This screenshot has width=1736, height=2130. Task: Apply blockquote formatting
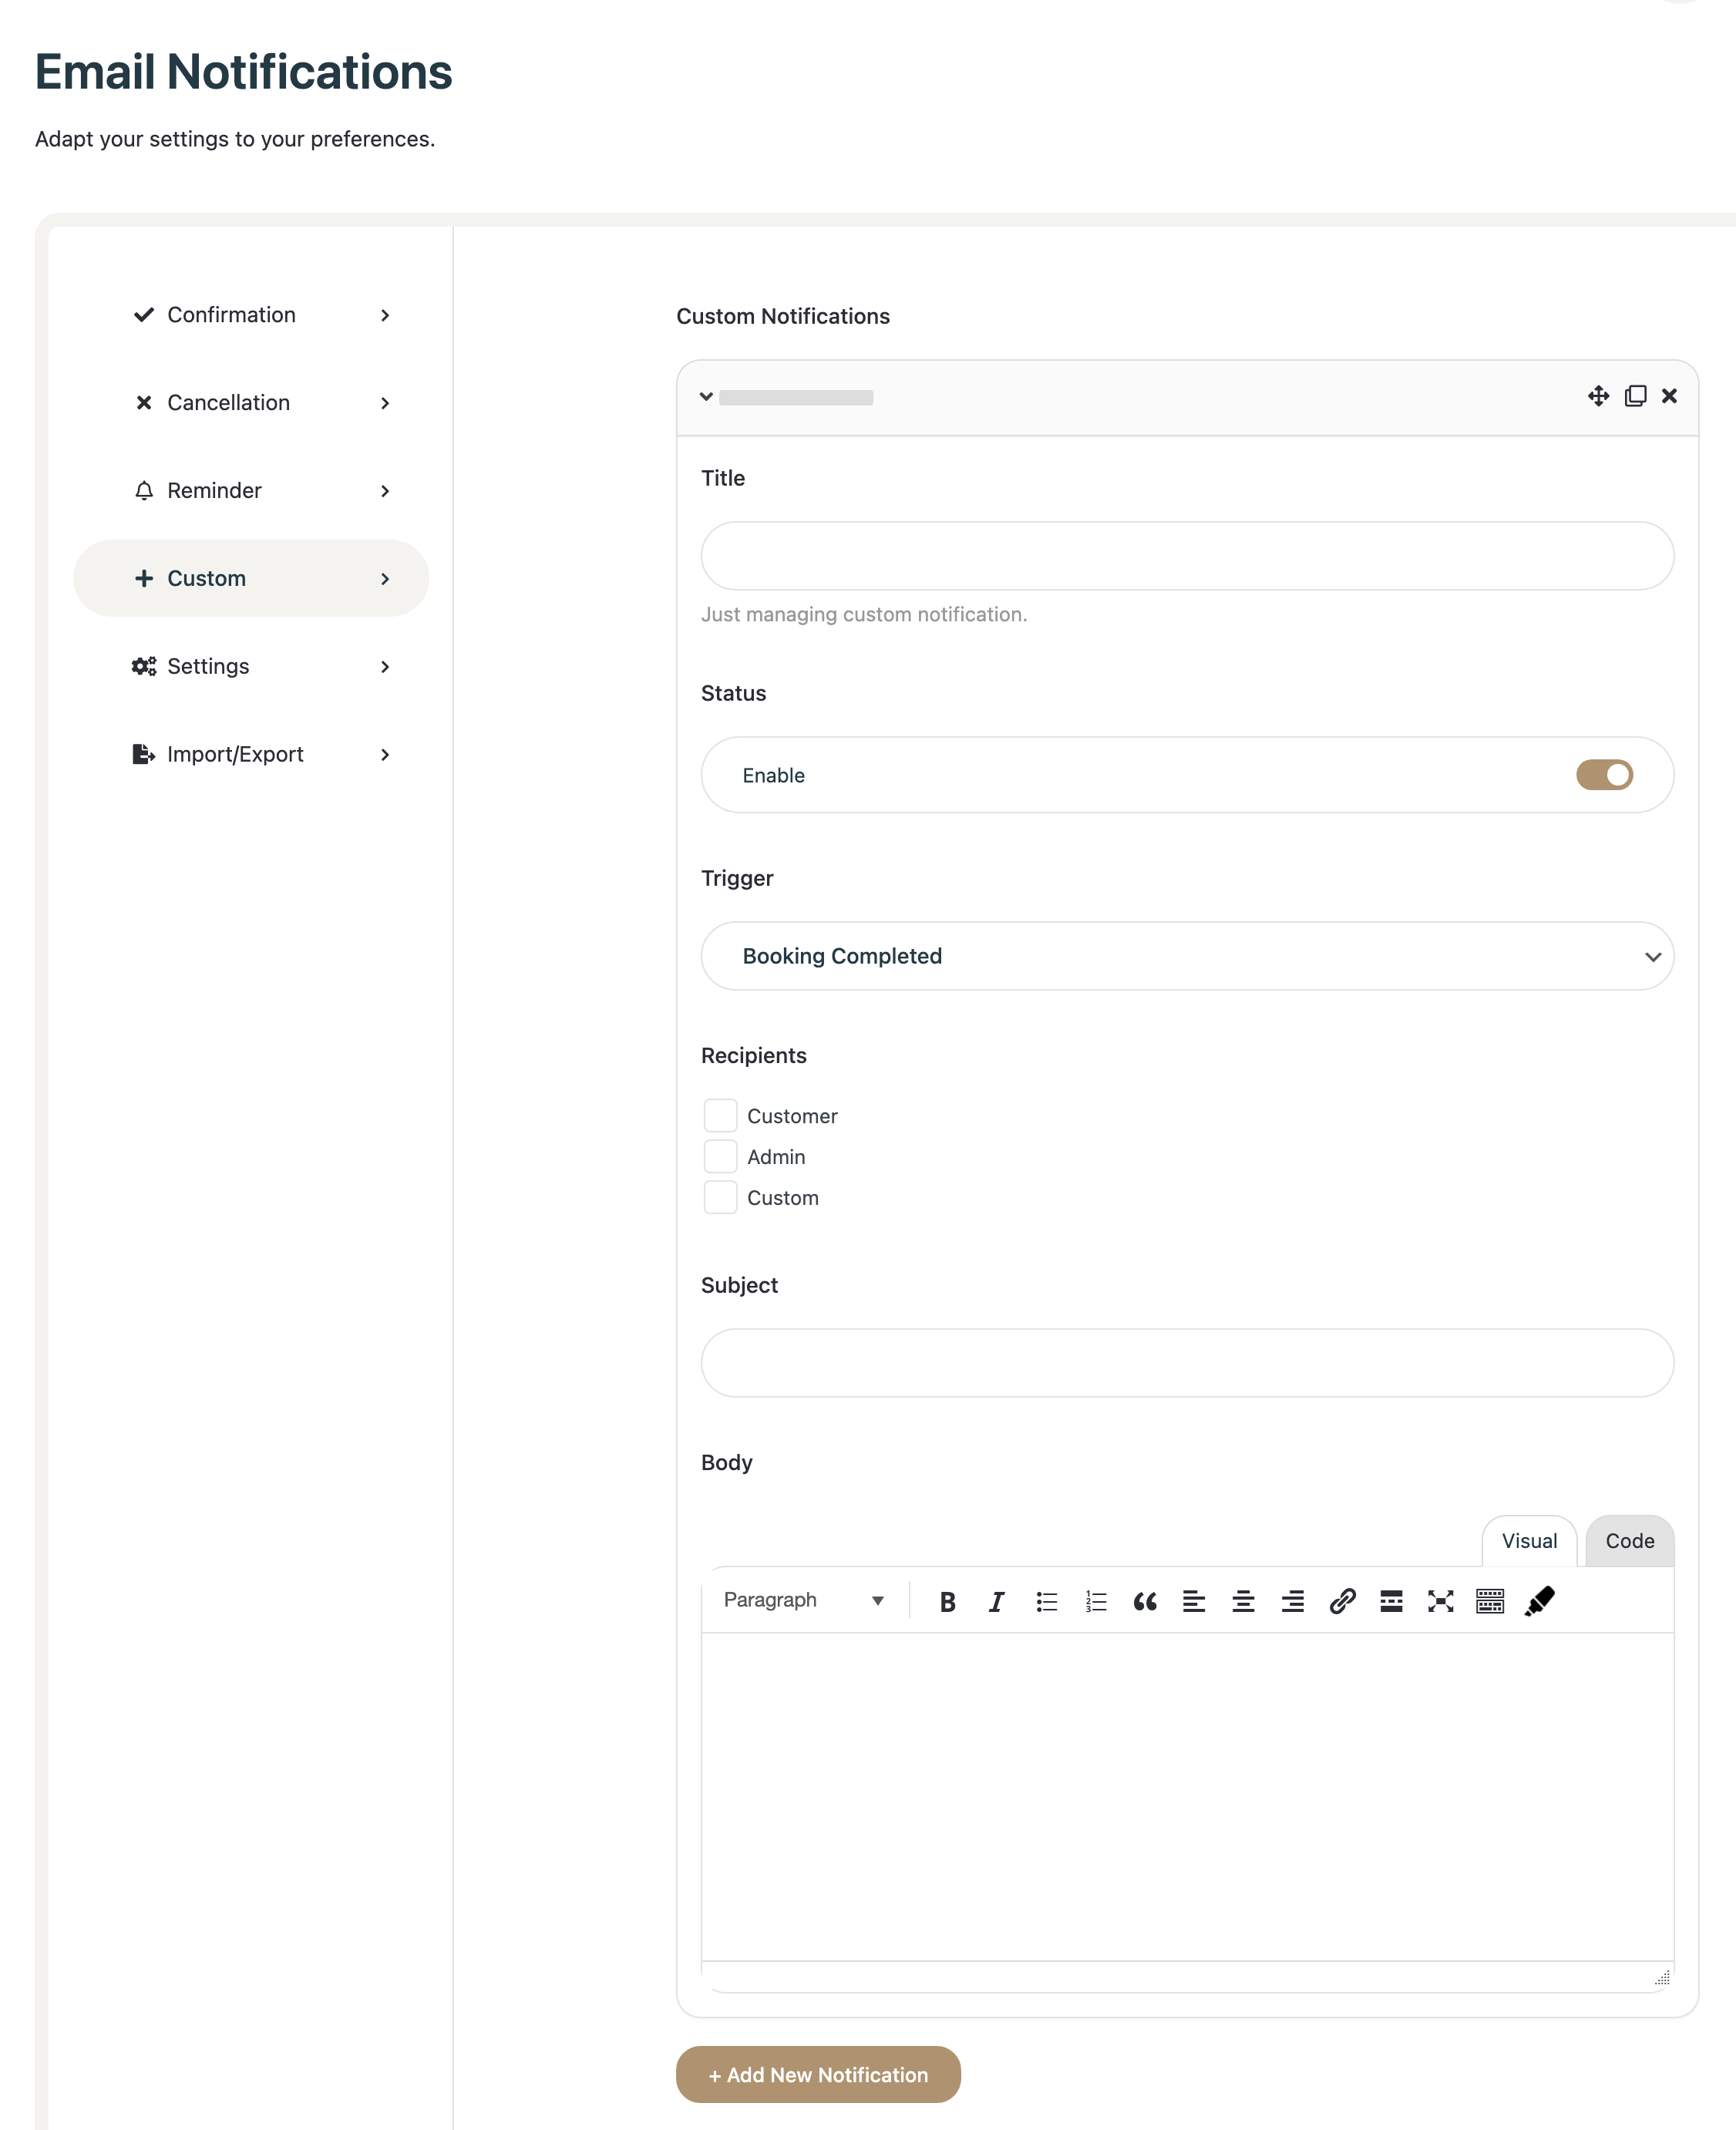coord(1145,1602)
